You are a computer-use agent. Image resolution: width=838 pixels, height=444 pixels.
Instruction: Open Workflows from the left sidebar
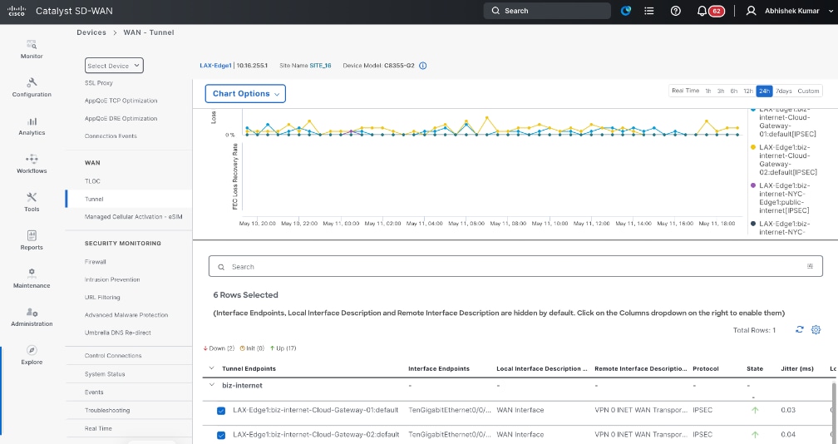tap(32, 164)
